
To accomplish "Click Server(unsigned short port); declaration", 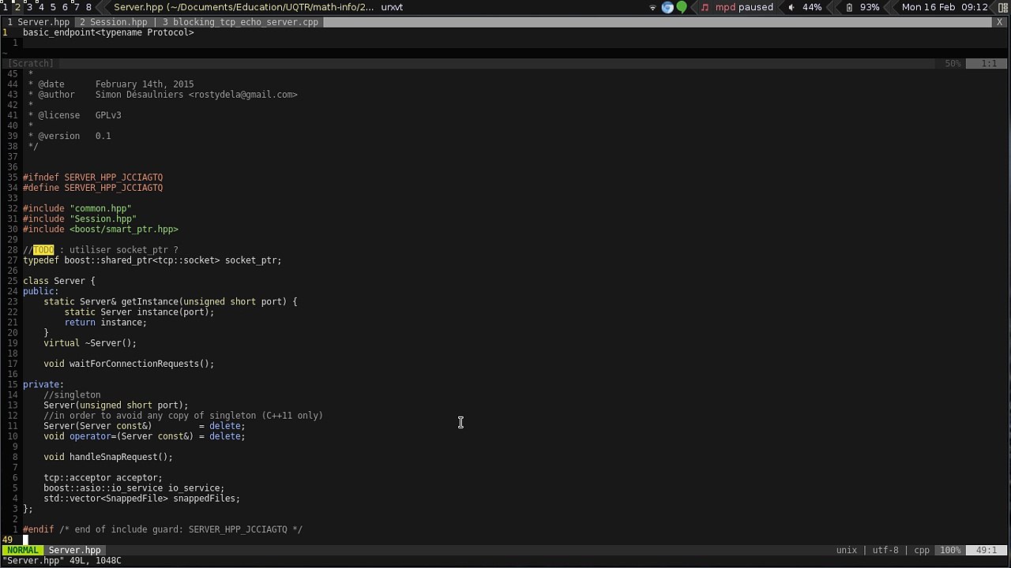I will (115, 405).
